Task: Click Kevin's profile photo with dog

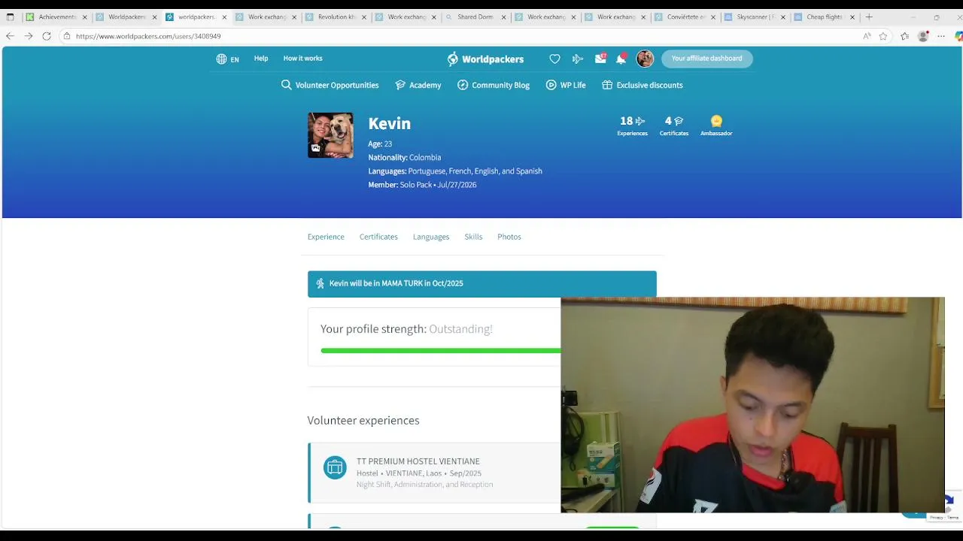Action: 330,135
